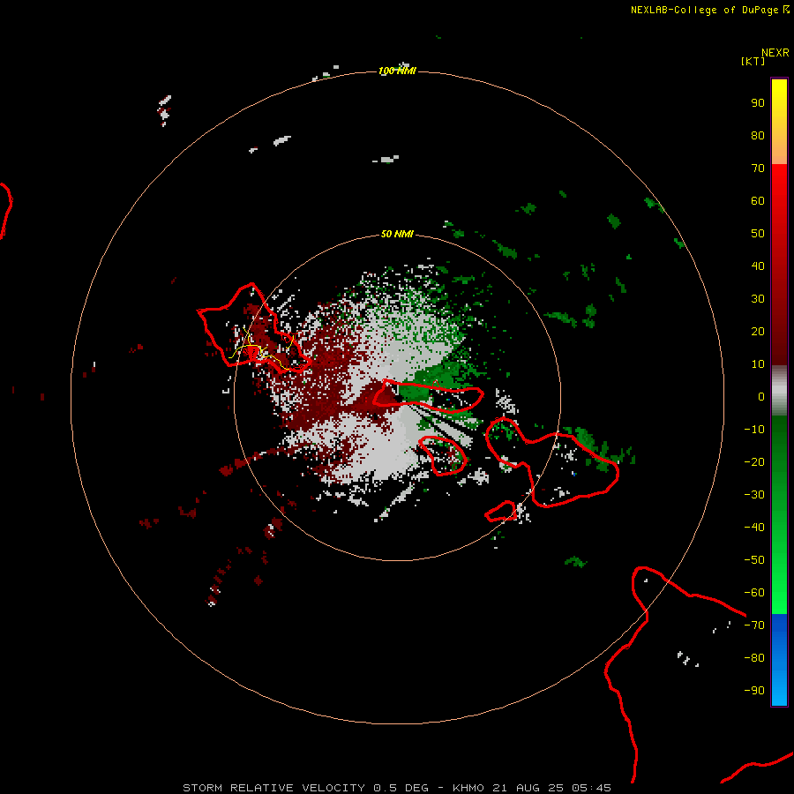Click the positive 60 knot scale label
Screen dimensions: 794x794
[758, 200]
